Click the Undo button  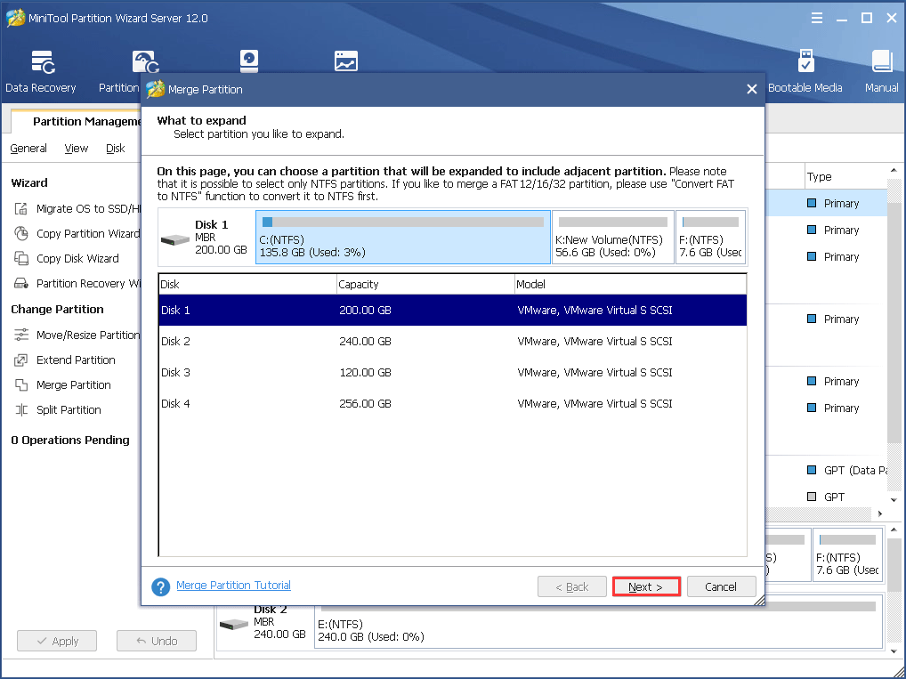coord(157,641)
